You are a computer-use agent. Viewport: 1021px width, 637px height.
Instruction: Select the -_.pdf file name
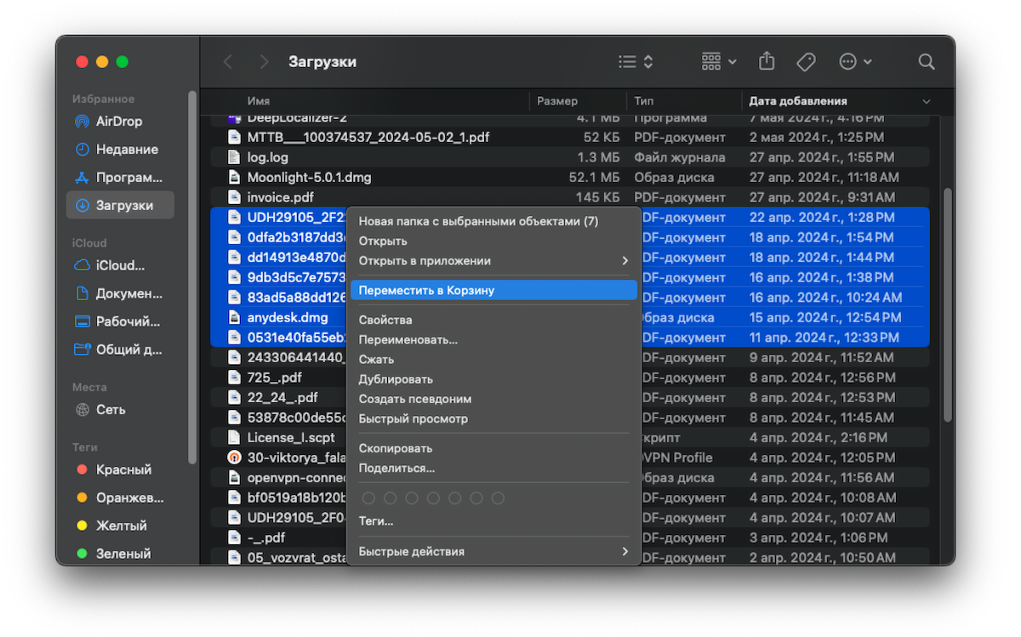coord(266,537)
